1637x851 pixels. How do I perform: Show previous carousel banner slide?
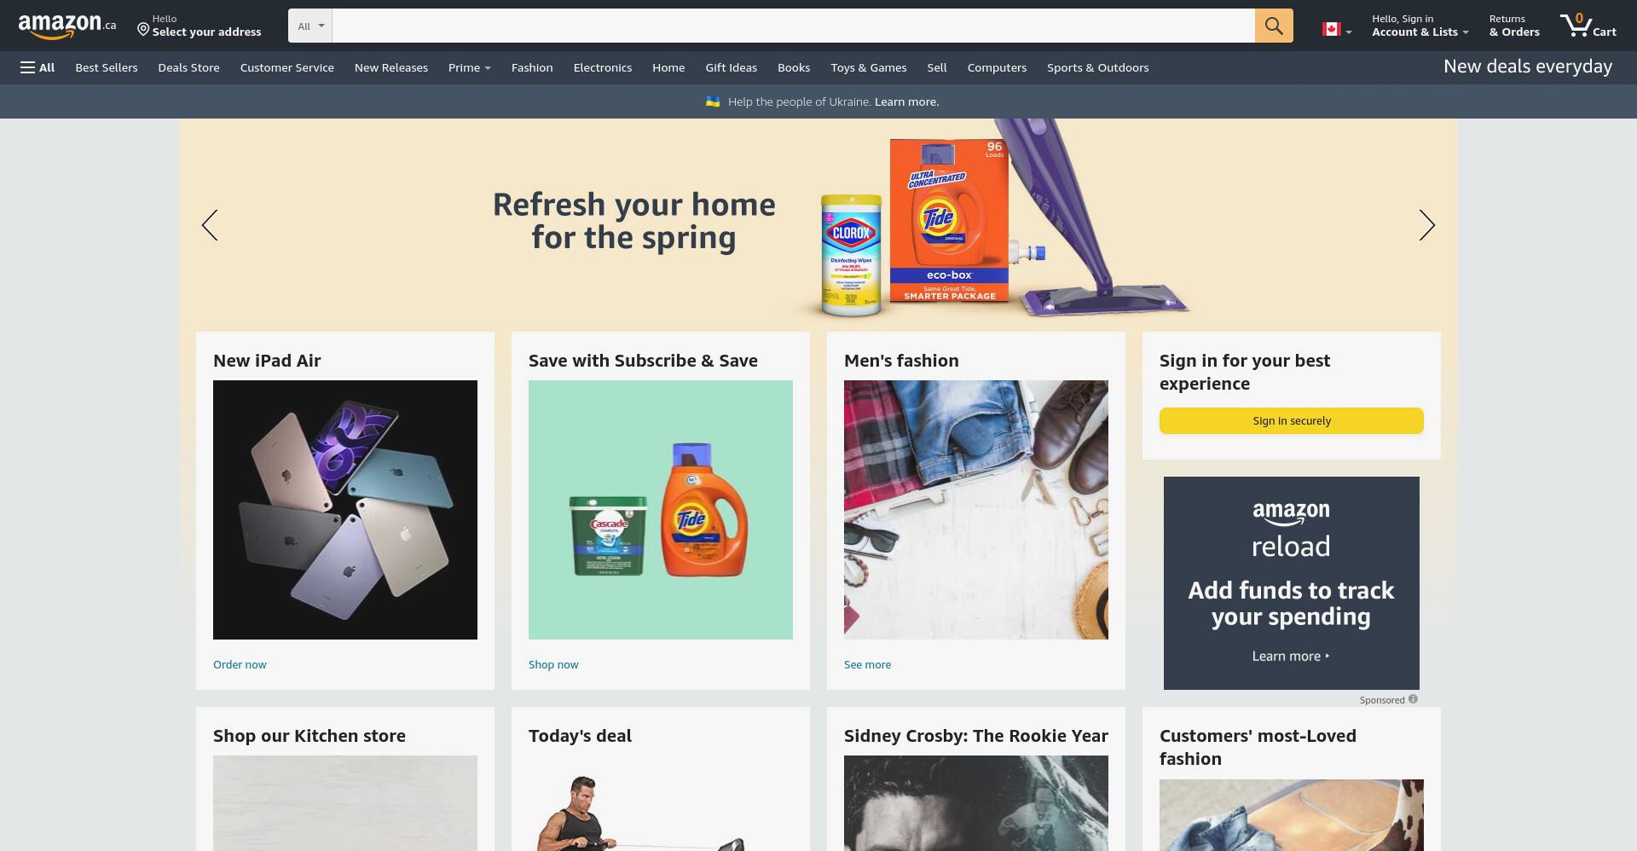point(210,225)
